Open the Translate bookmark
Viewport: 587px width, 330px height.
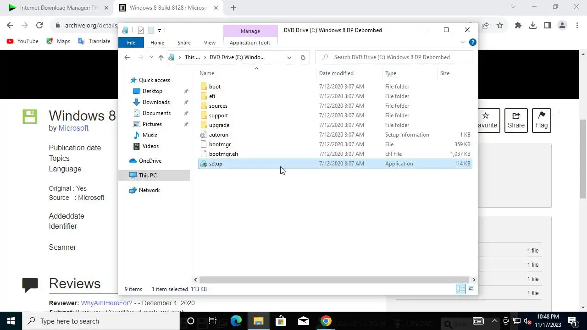click(x=94, y=41)
